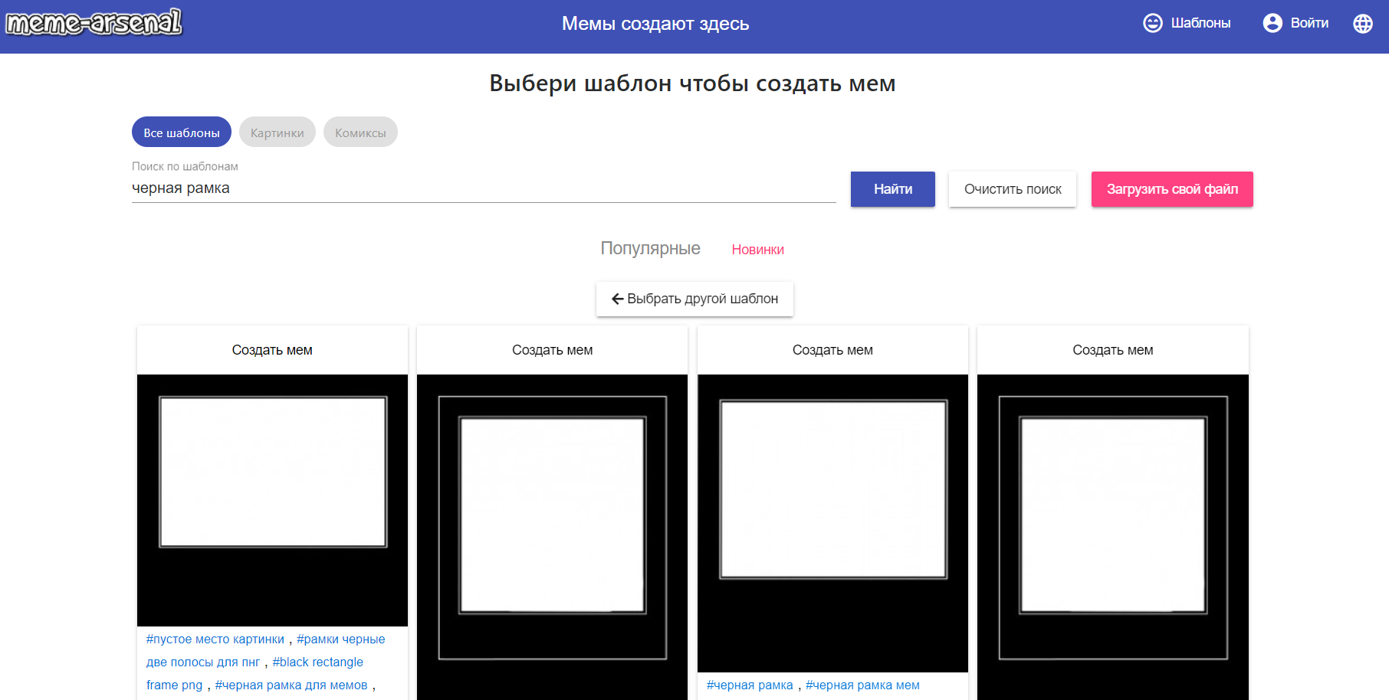The image size is (1389, 700).
Task: Click the #пустое место картинки tag
Action: [215, 639]
